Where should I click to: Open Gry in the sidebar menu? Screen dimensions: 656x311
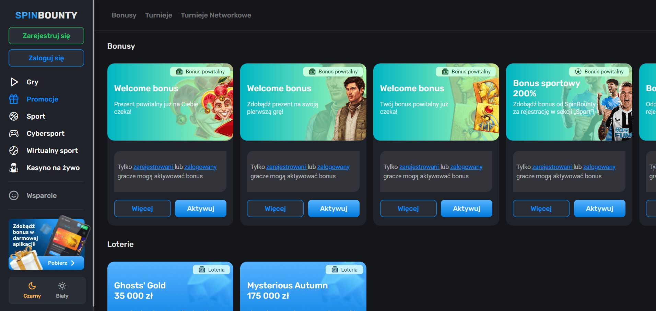(33, 82)
